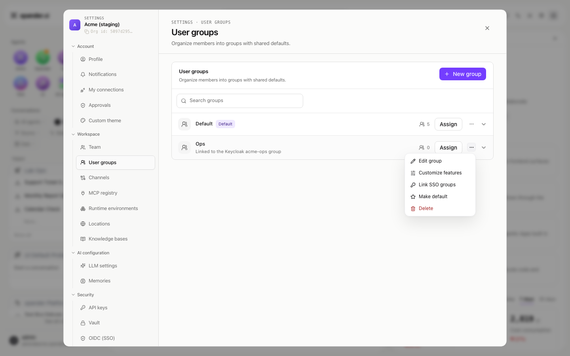Open Memories page
This screenshot has width=570, height=356.
(116, 281)
